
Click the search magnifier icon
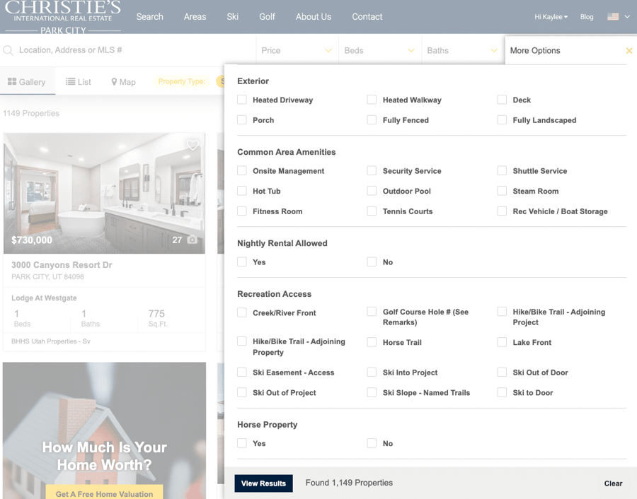pyautogui.click(x=8, y=50)
